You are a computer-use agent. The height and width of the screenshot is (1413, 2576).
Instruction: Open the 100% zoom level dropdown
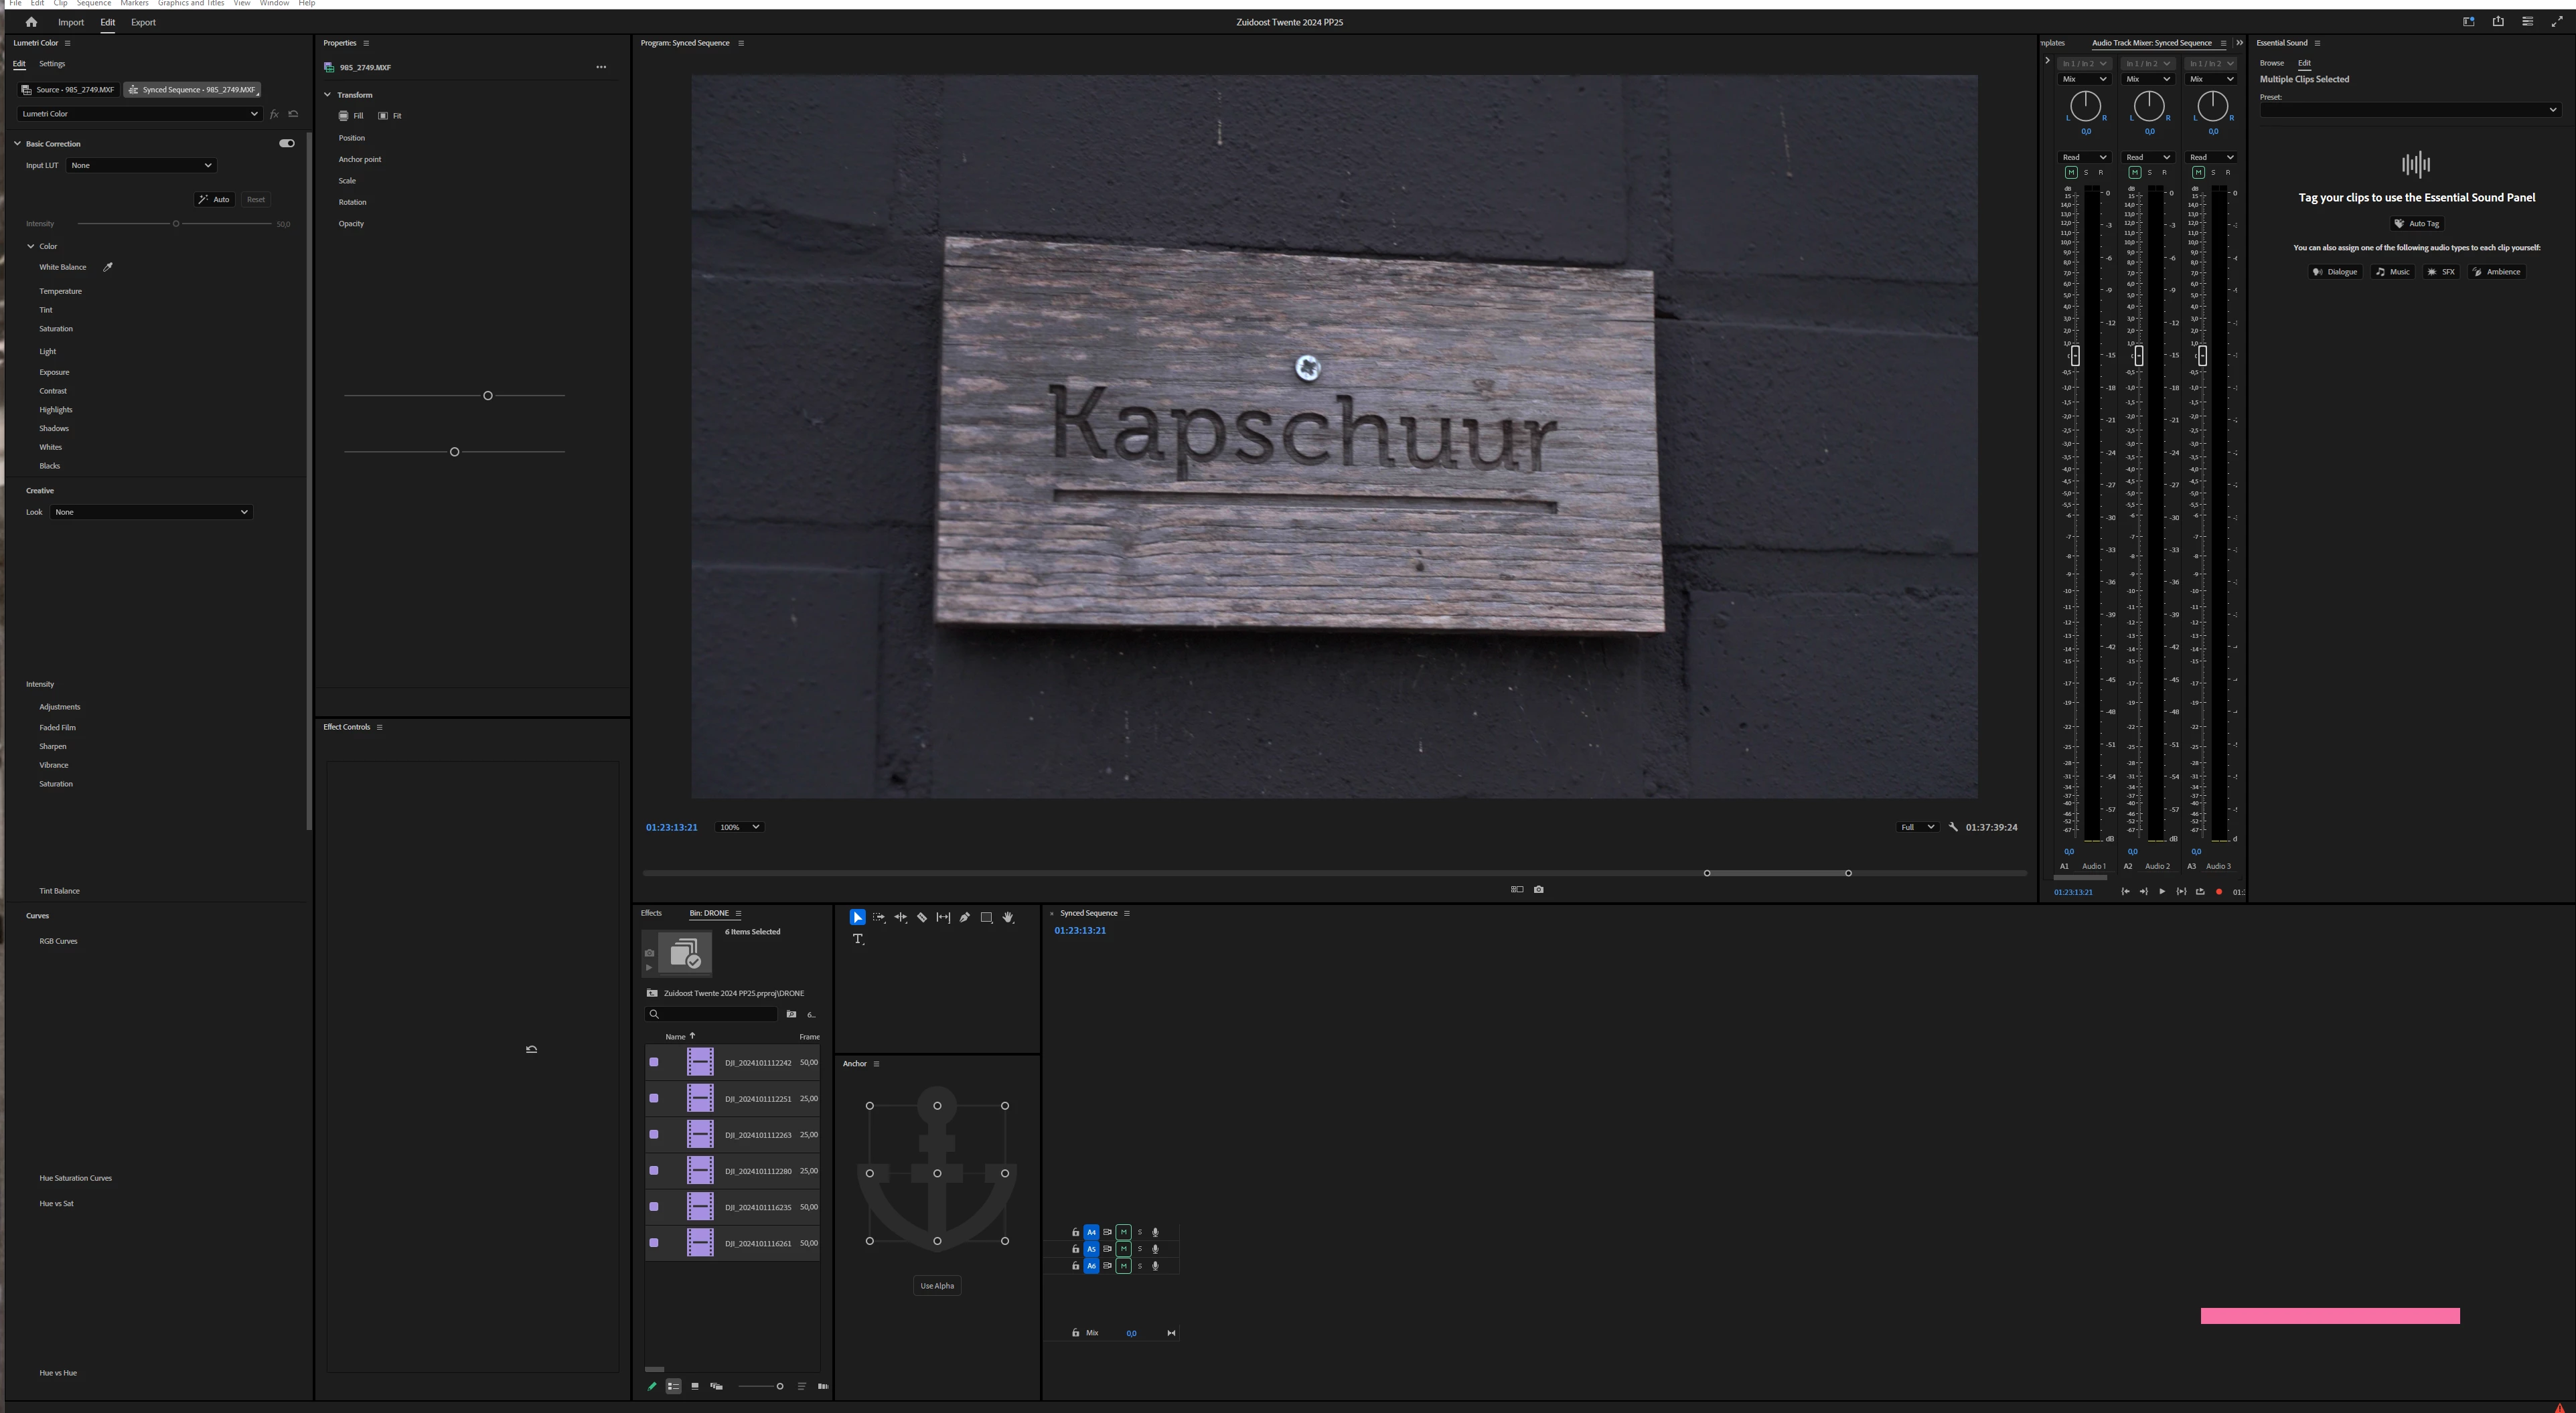point(740,827)
